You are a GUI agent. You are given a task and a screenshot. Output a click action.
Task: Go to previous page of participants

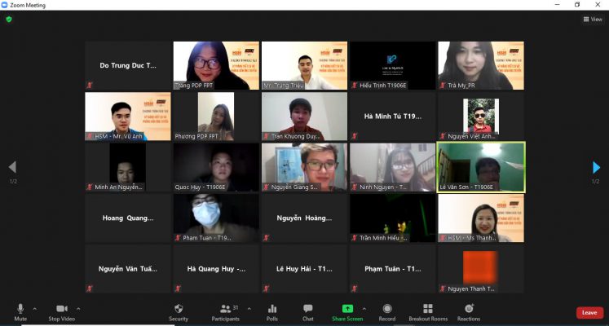[11, 168]
